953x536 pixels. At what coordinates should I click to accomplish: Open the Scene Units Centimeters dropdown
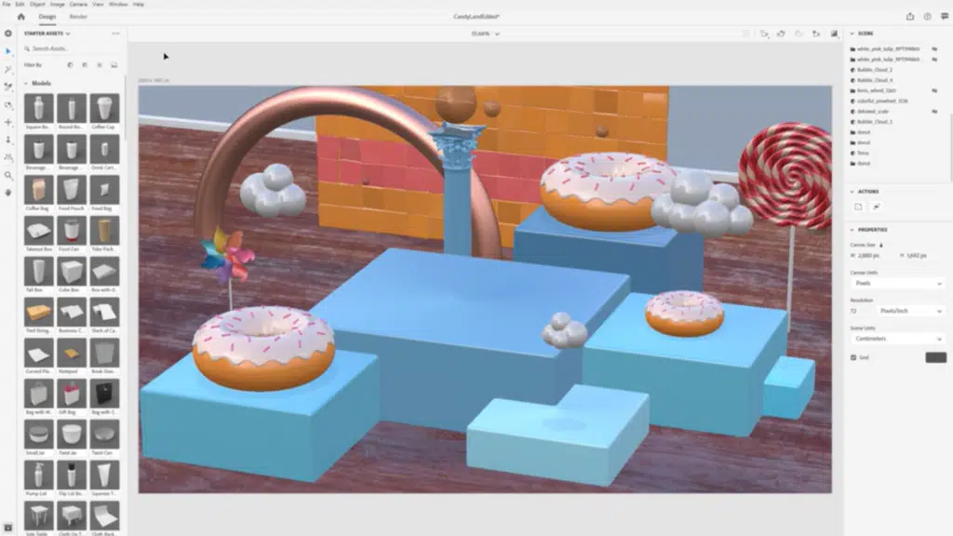click(897, 339)
